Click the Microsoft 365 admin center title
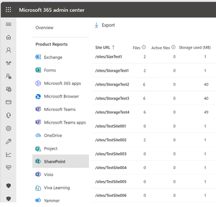216x207 pixels. (x=52, y=10)
